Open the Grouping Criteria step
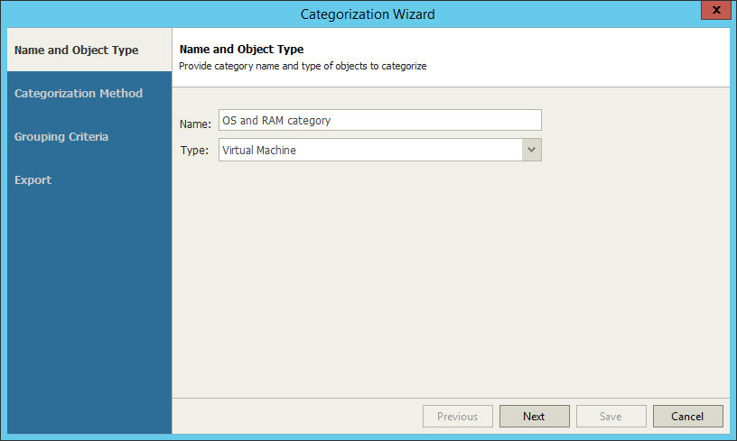The image size is (737, 441). click(x=61, y=136)
